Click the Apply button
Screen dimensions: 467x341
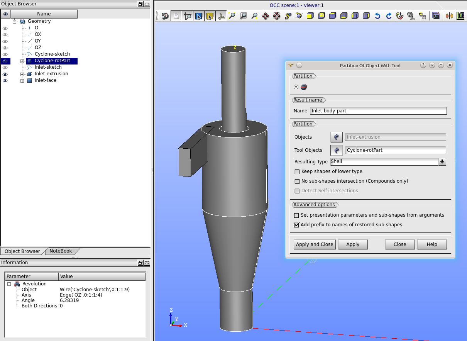pos(353,244)
